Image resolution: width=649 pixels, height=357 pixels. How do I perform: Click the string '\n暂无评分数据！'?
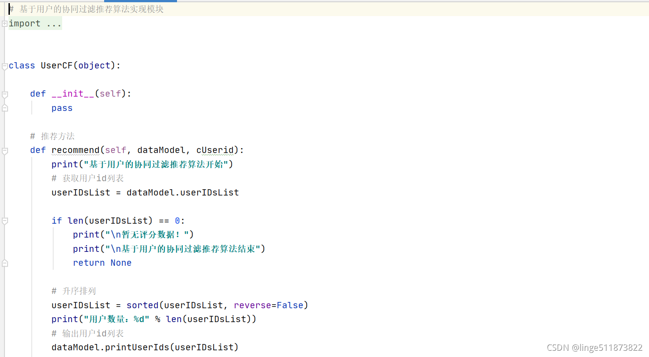(147, 234)
